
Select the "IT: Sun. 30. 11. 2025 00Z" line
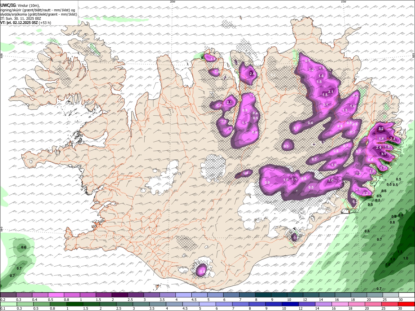[21, 18]
